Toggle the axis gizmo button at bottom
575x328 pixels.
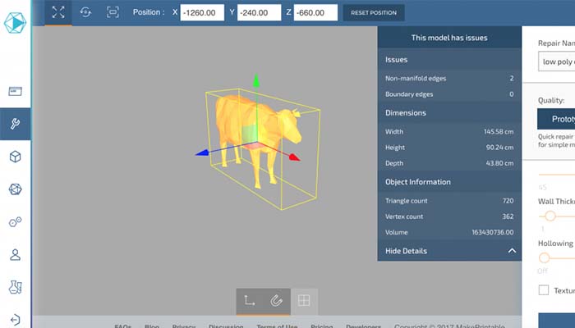point(250,300)
